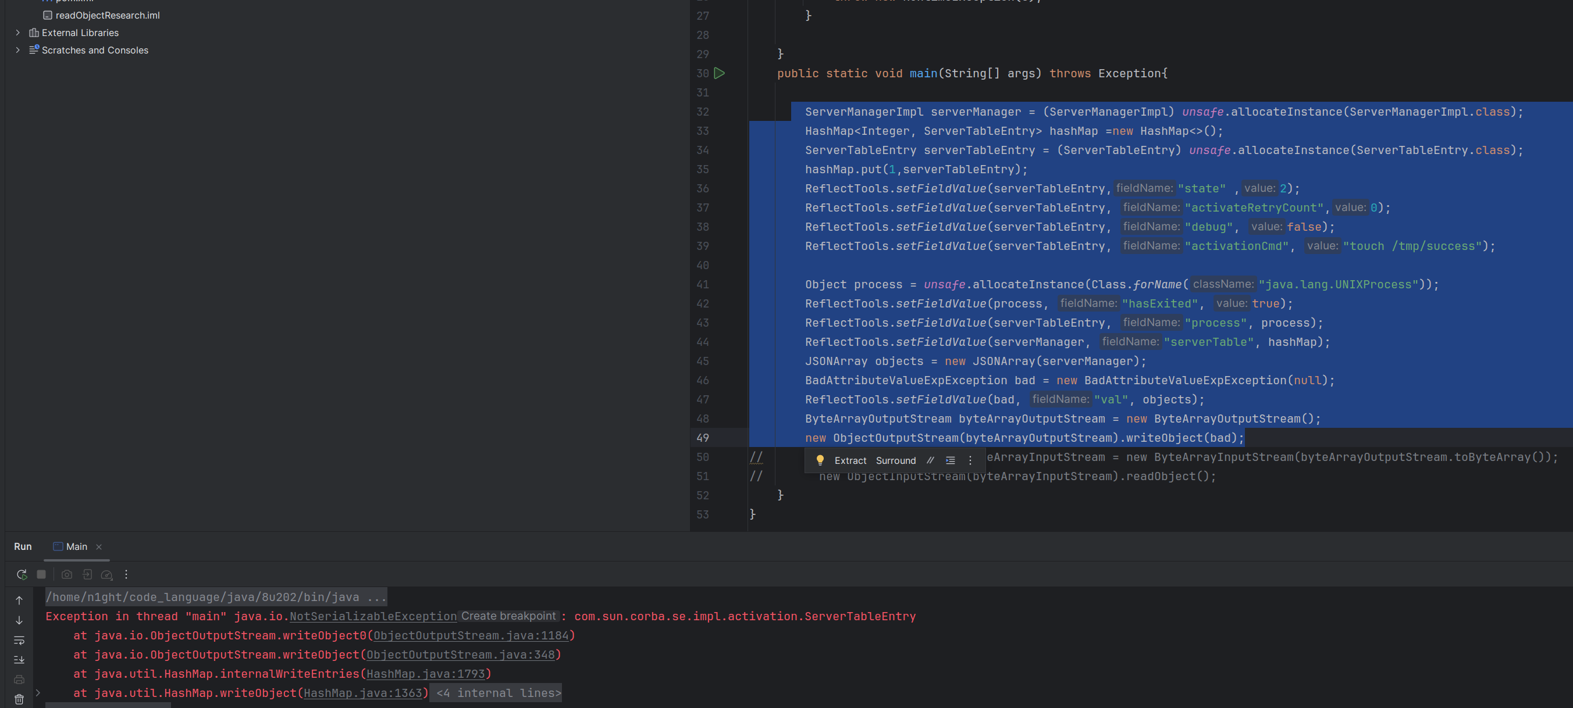Image resolution: width=1573 pixels, height=708 pixels.
Task: Click the quick-fix lightbulb icon
Action: pyautogui.click(x=820, y=460)
